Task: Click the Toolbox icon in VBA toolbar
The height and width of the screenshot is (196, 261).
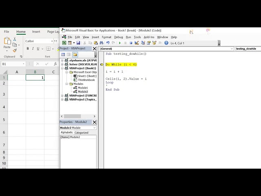Action: pyautogui.click(x=160, y=43)
